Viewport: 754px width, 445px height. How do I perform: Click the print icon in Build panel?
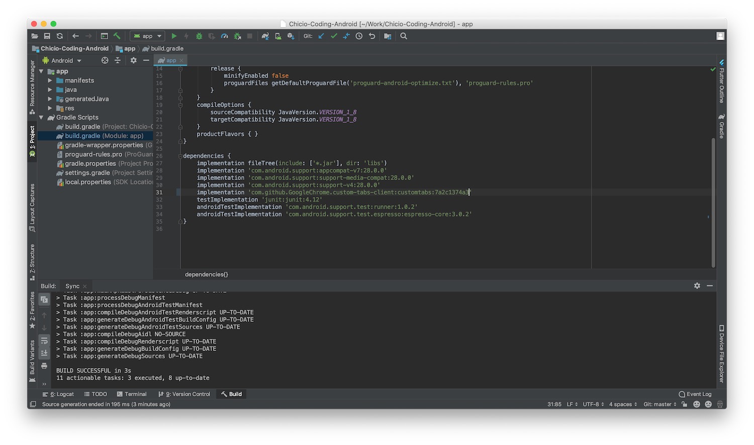click(x=44, y=366)
